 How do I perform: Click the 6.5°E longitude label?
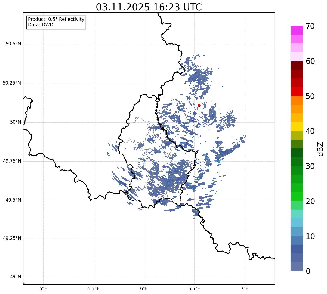[194, 288]
